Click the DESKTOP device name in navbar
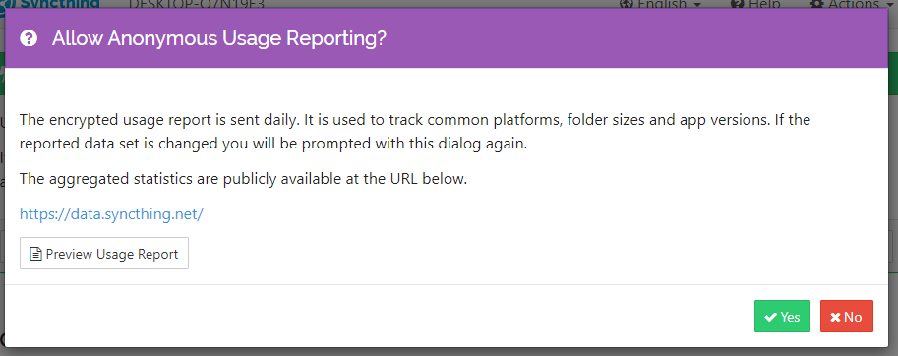Screen dimensions: 898x356 (x=197, y=4)
